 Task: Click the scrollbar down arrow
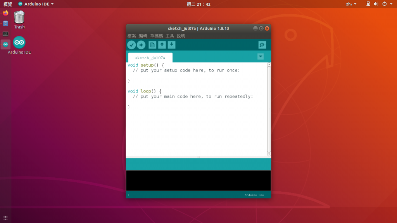pos(269,154)
